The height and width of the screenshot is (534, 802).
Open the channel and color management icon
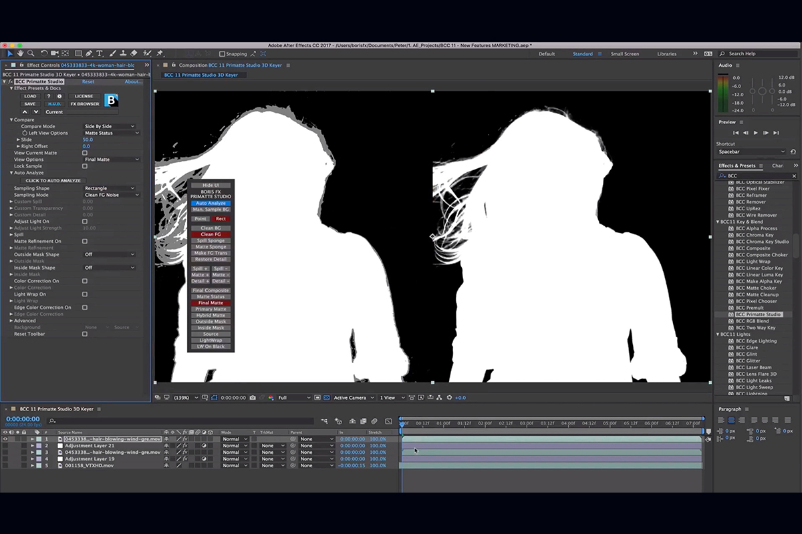[271, 398]
